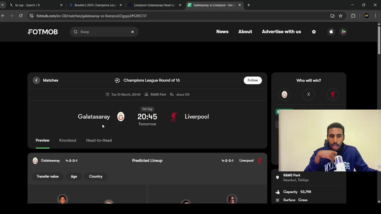Click the 'Surface Grass' text

pyautogui.click(x=295, y=200)
